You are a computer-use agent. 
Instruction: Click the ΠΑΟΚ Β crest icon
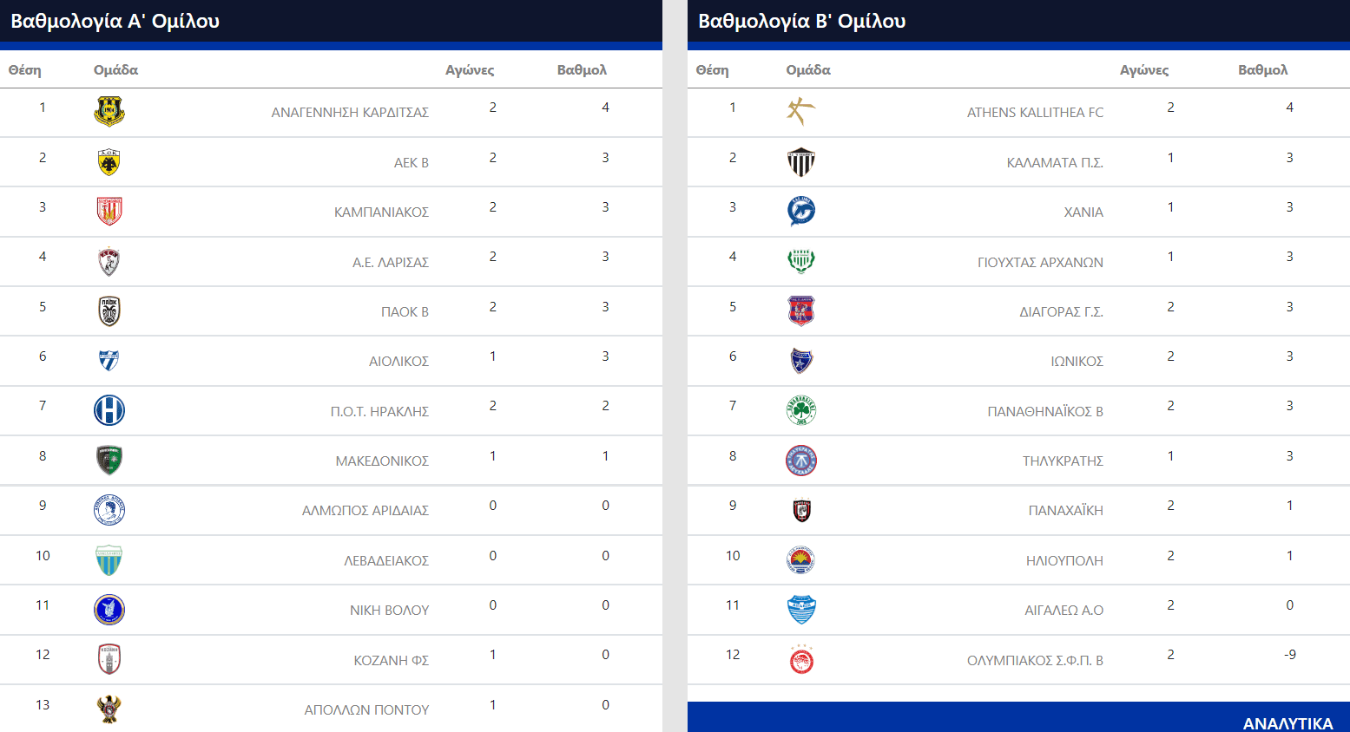109,311
